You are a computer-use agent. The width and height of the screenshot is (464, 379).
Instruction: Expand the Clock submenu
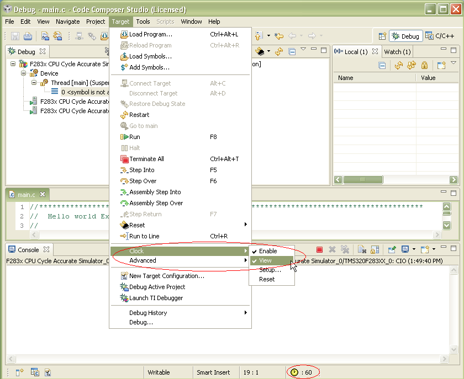click(180, 251)
